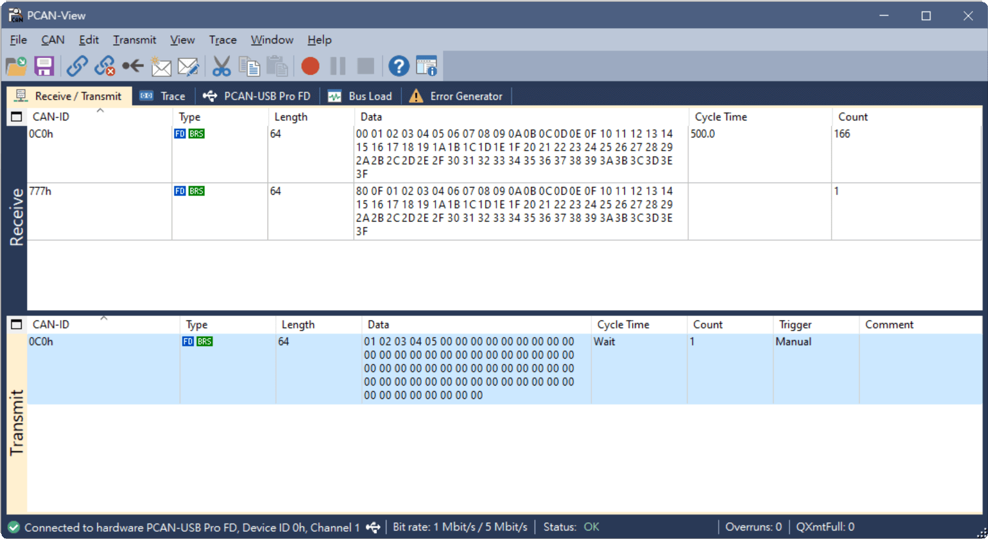Screen dimensions: 988x539
Task: Switch to the Trace tab
Action: click(x=162, y=96)
